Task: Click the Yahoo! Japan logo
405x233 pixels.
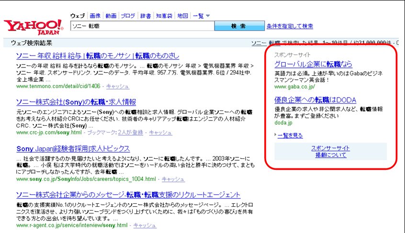Action: click(34, 27)
